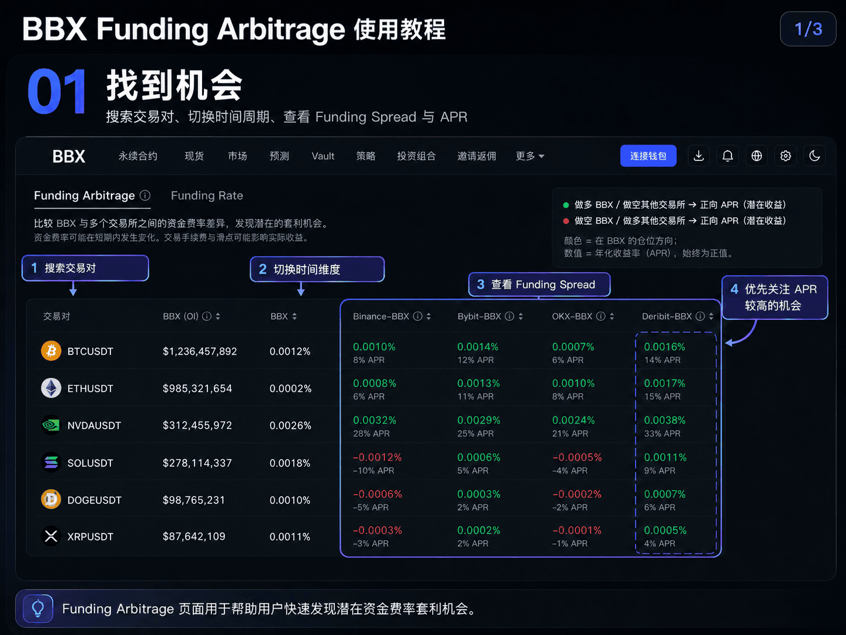Sort by the BBX (OI) column arrows
The image size is (846, 635).
click(x=218, y=316)
